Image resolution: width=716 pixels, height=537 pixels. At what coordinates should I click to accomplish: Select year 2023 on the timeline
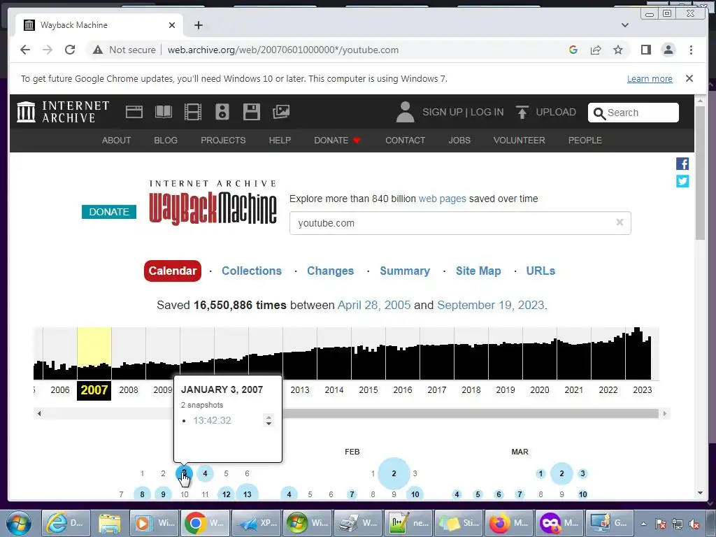(x=642, y=390)
